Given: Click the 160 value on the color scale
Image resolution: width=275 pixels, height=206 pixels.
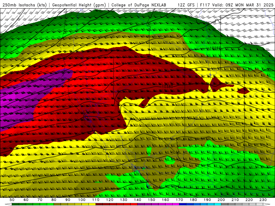Looking at the screenshot, I should coord(165,200).
